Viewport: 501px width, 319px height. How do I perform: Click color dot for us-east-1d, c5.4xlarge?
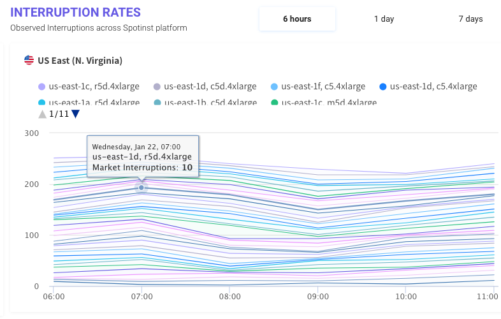[x=383, y=87]
